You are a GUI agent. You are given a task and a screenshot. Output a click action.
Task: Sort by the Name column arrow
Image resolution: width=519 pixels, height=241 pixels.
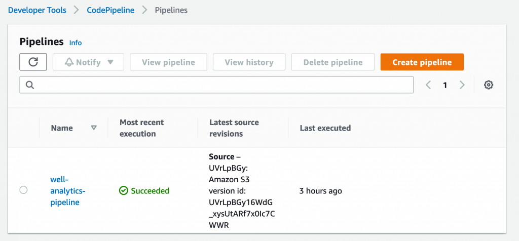click(94, 128)
